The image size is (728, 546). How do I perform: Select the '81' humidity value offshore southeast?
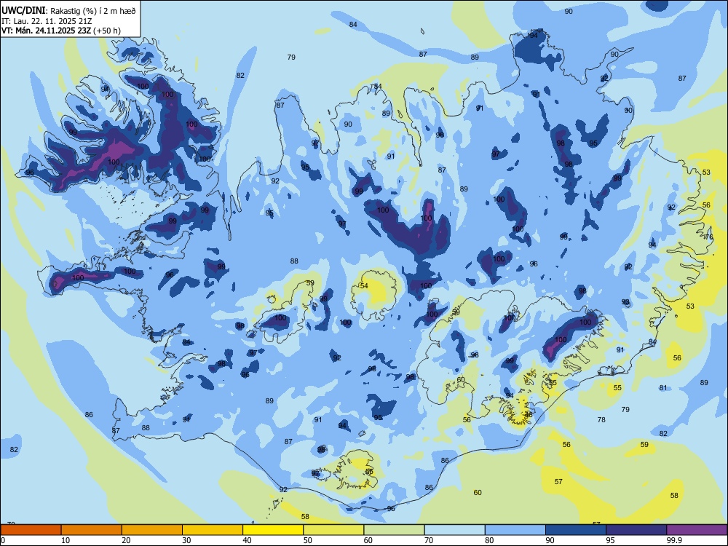pos(663,388)
